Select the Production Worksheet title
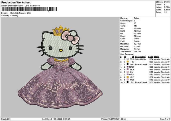The height and width of the screenshot is (121, 171). (x=16, y=3)
